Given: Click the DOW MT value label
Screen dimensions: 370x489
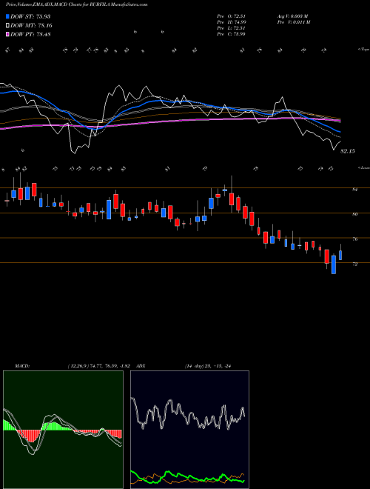Looking at the screenshot, I should (x=31, y=26).
